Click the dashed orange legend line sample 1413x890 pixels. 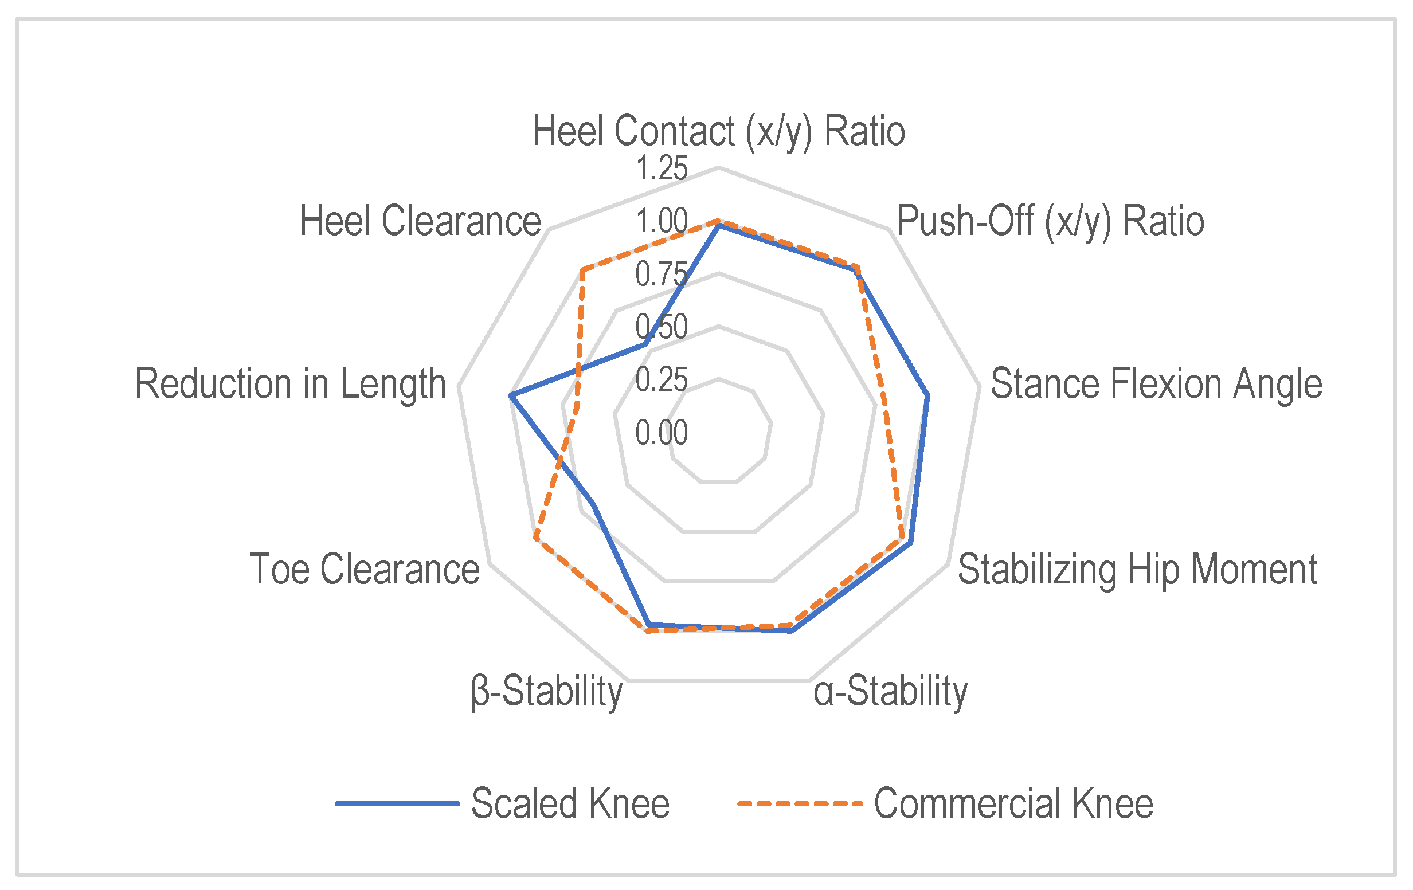point(800,803)
